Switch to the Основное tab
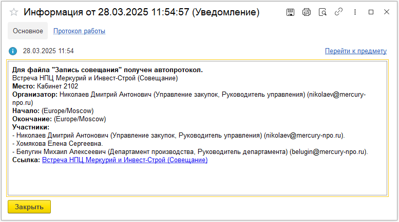The image size is (399, 222). pyautogui.click(x=28, y=31)
